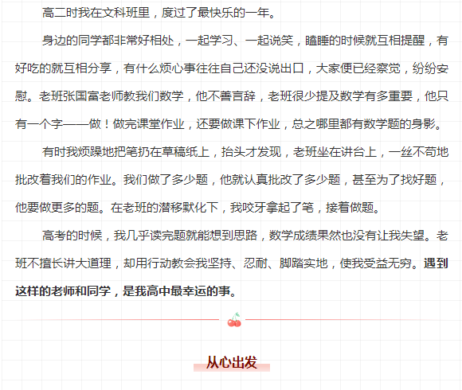Viewport: 462px width, 390px height.
Task: Click the text 批改着我们的作业
Action: point(63,180)
